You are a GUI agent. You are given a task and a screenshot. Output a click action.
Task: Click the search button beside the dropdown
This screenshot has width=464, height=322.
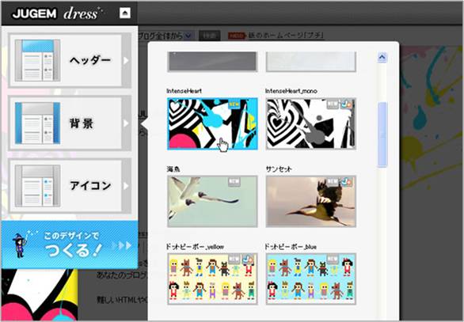click(x=209, y=36)
